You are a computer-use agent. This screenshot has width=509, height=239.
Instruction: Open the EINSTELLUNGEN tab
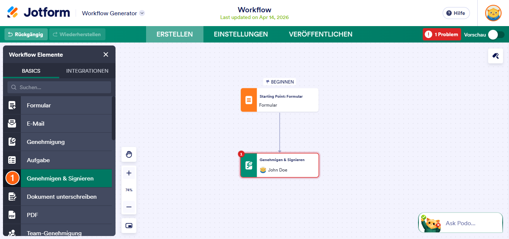(x=241, y=34)
